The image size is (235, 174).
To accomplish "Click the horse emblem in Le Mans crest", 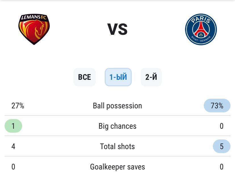I will [36, 31].
